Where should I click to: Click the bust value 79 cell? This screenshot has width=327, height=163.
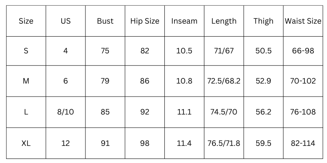coord(105,81)
